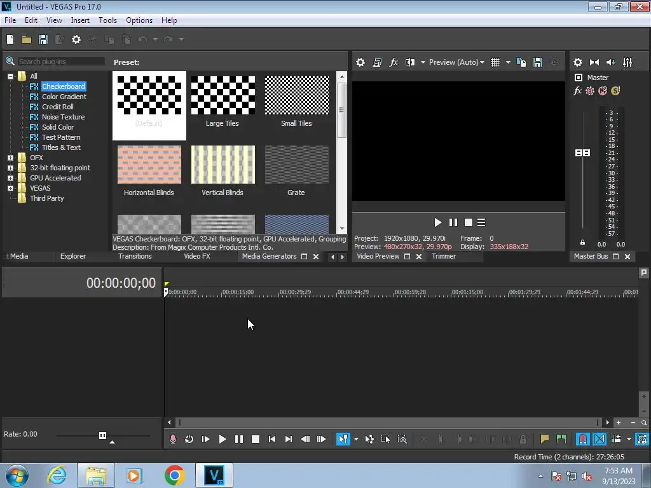Select Titles & Text generator

click(x=61, y=147)
